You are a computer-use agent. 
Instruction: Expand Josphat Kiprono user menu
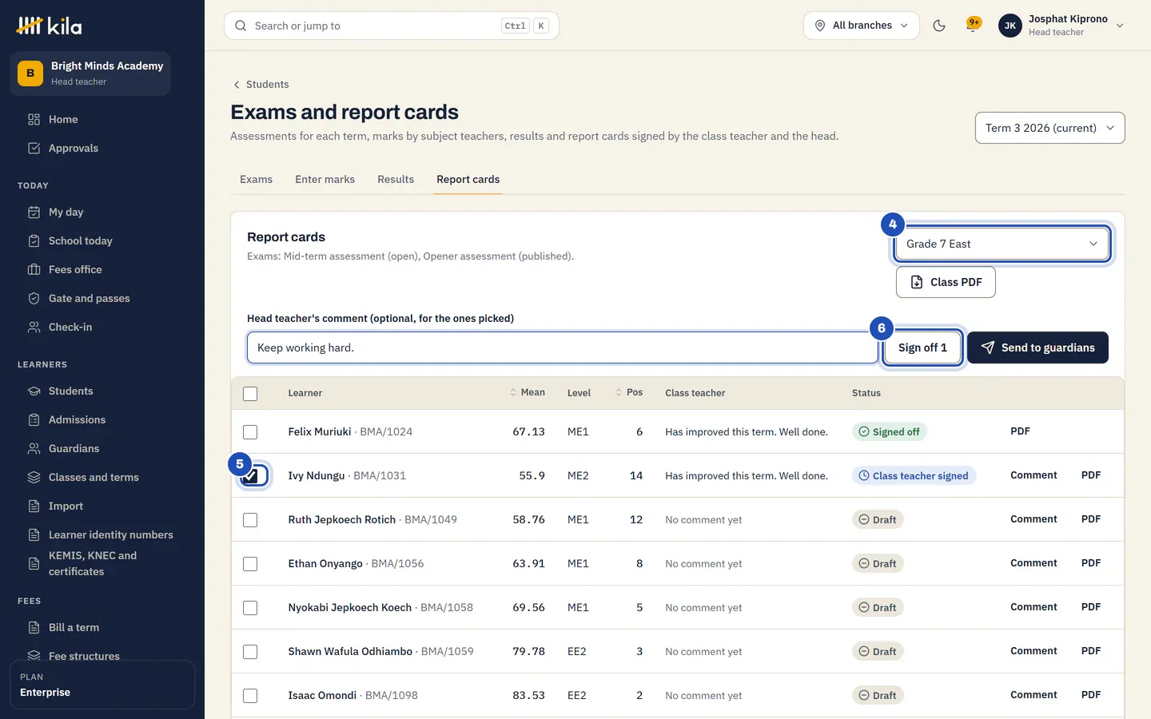[x=1061, y=26]
